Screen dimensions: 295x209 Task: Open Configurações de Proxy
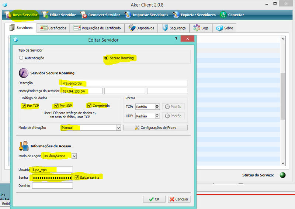tap(155, 128)
